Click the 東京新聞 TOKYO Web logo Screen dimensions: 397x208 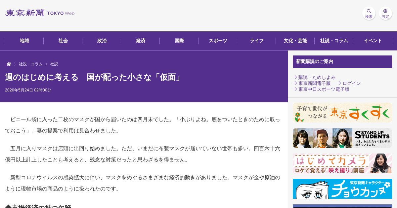tap(40, 13)
